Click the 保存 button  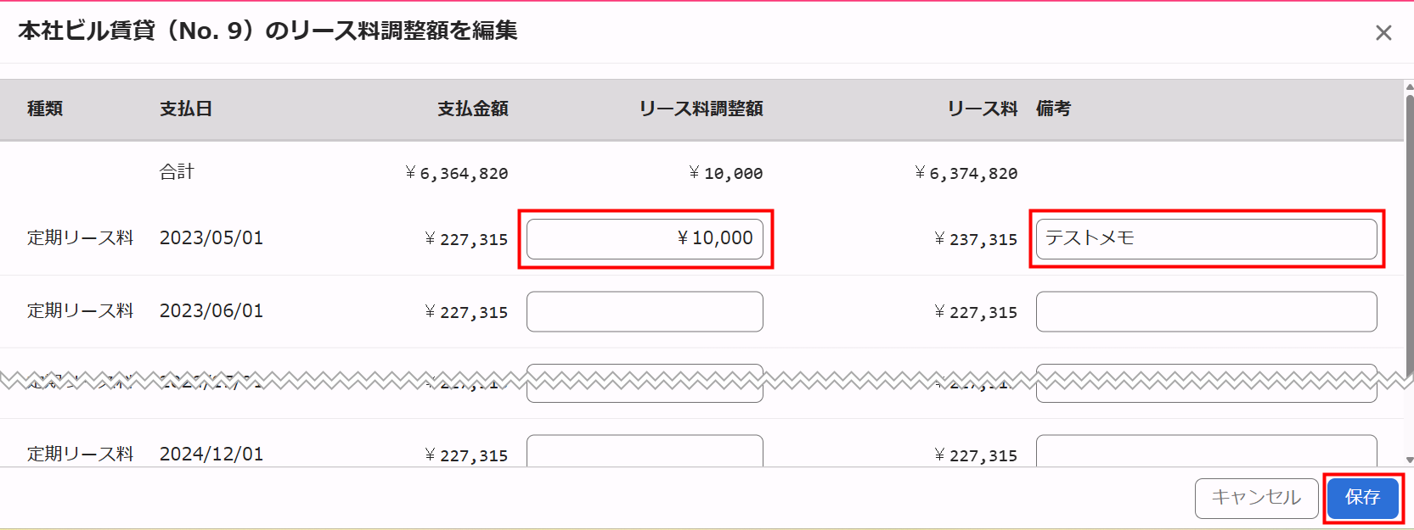[x=1362, y=498]
